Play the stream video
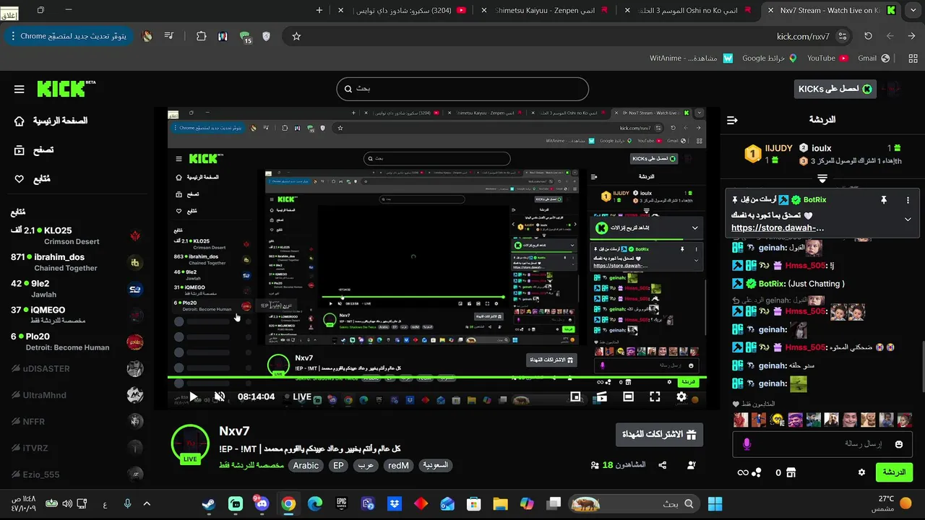 click(x=193, y=396)
